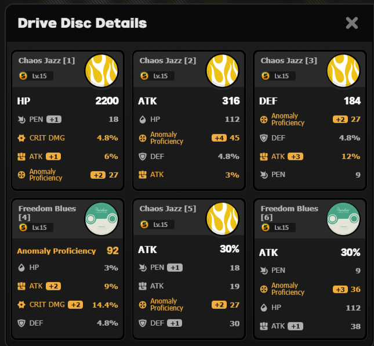Click the S-rank badge on Freedom Blues [6]
374x346 pixels.
pyautogui.click(x=266, y=228)
